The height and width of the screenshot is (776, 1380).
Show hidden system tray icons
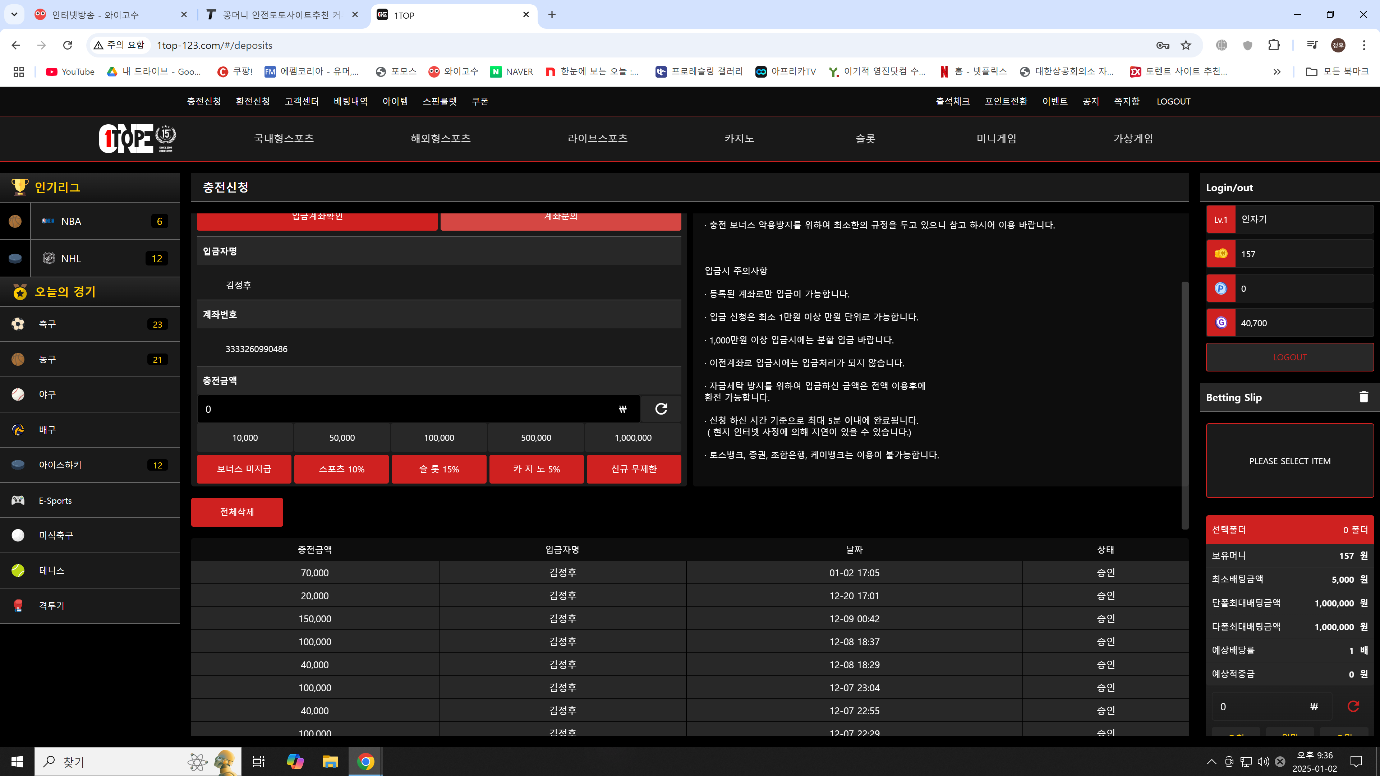[x=1211, y=762]
